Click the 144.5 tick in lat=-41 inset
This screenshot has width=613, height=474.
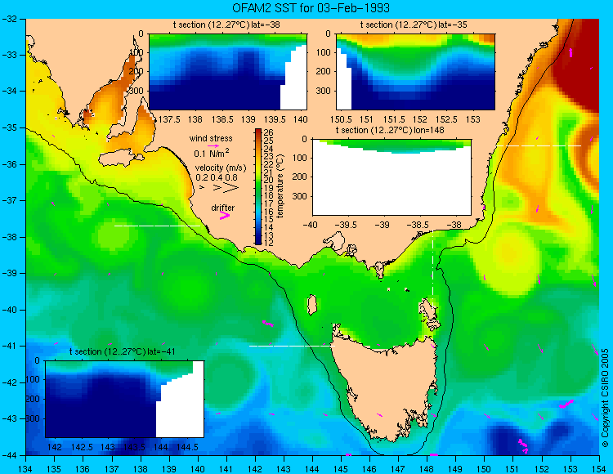tap(188, 447)
